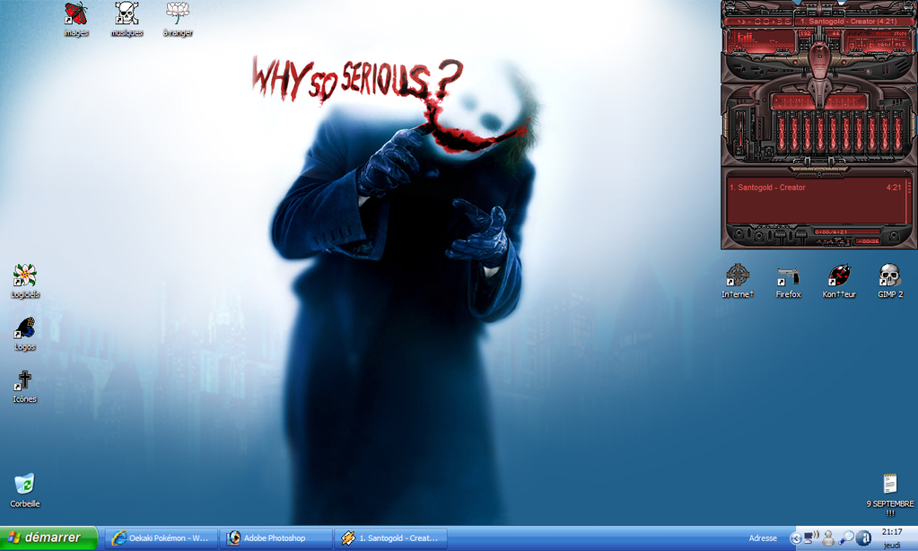Open the musiques skull shortcut
The image size is (918, 551).
(127, 20)
